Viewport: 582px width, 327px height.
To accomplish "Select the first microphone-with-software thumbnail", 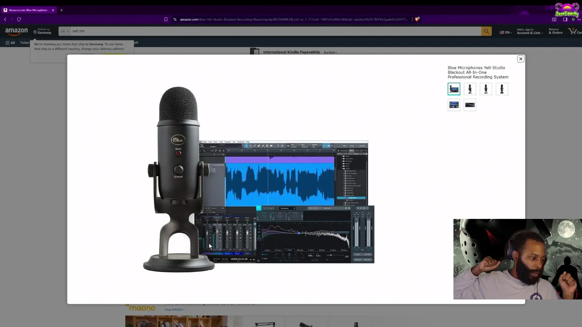I will click(454, 89).
